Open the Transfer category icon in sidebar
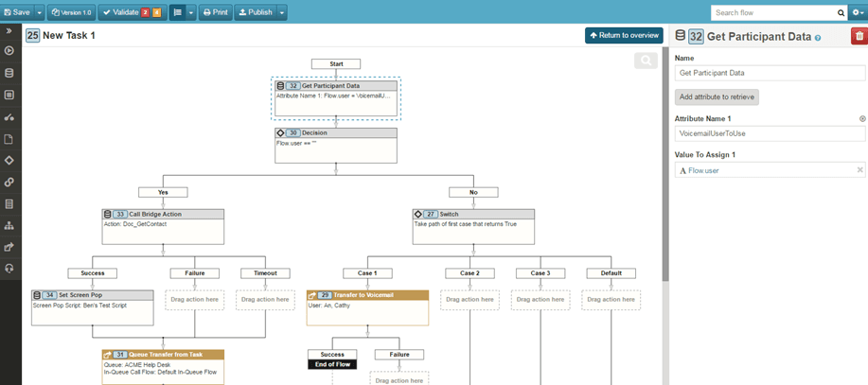Screen dimensions: 868x385 [x=9, y=247]
